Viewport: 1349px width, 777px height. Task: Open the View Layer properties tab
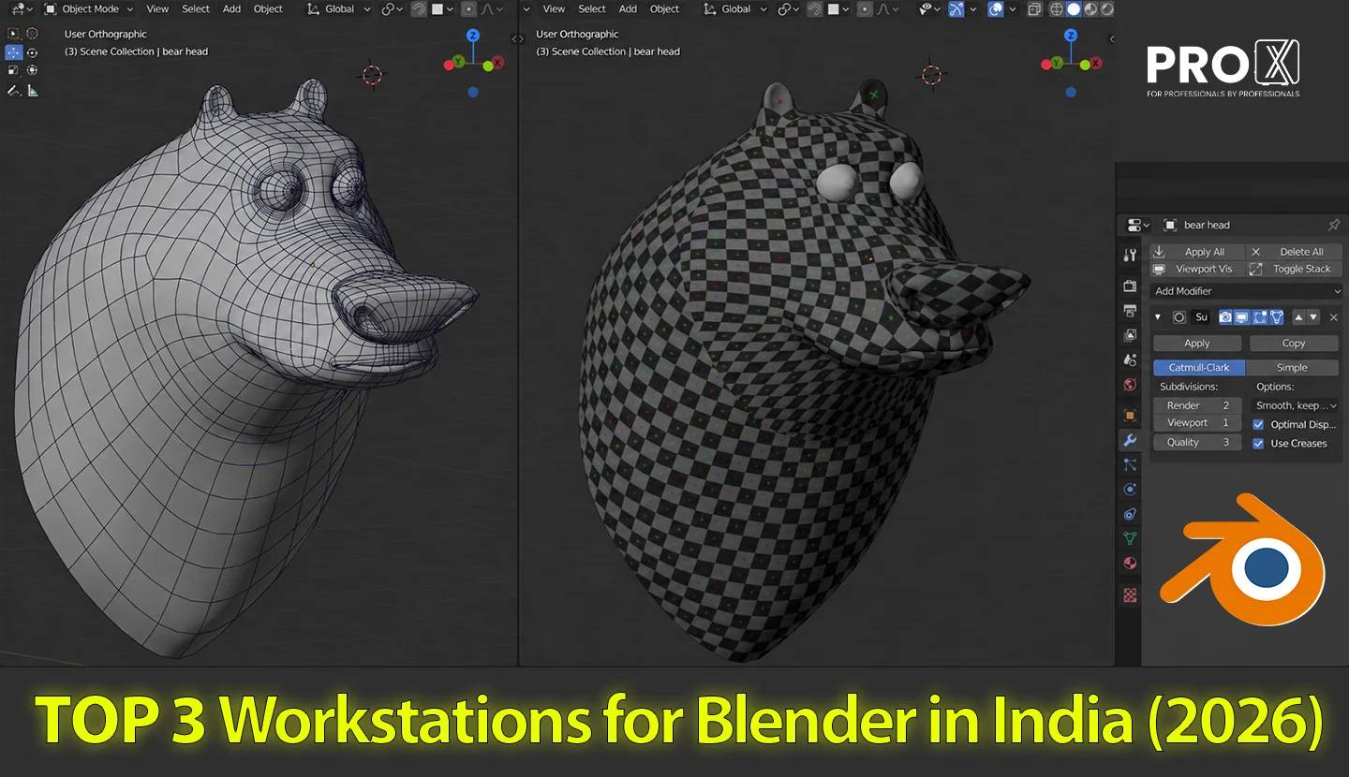pyautogui.click(x=1130, y=335)
